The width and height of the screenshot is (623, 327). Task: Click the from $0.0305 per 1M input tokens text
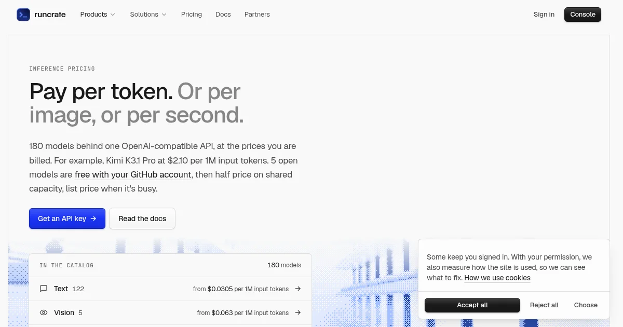click(241, 289)
